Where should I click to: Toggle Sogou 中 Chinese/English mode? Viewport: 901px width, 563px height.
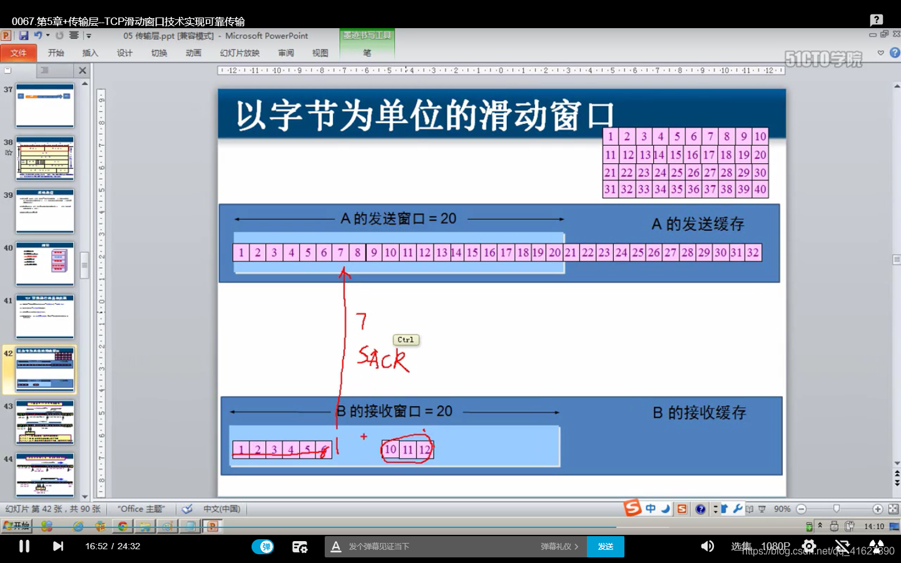point(651,509)
